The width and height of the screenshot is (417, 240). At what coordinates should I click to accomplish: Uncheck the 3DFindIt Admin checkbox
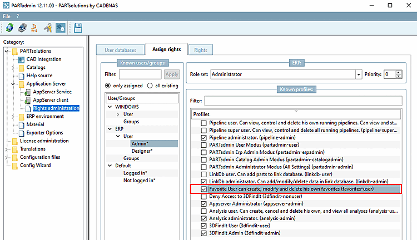(203, 233)
